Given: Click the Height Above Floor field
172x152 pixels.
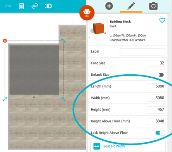Looking at the screenshot, I should (156, 121).
